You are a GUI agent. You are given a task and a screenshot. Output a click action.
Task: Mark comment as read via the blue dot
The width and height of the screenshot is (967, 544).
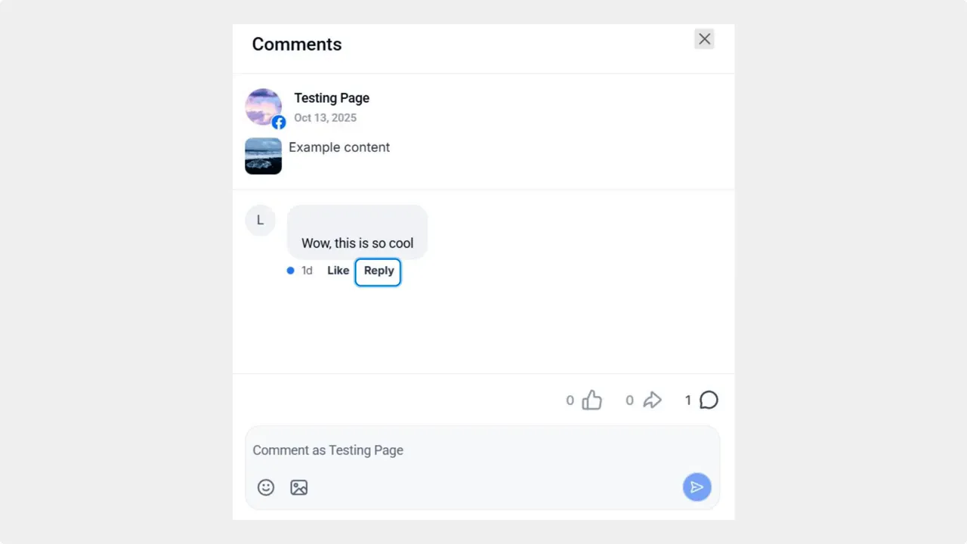(290, 270)
